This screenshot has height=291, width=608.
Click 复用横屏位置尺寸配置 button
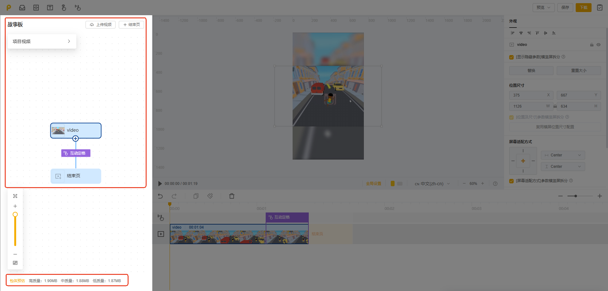(555, 127)
